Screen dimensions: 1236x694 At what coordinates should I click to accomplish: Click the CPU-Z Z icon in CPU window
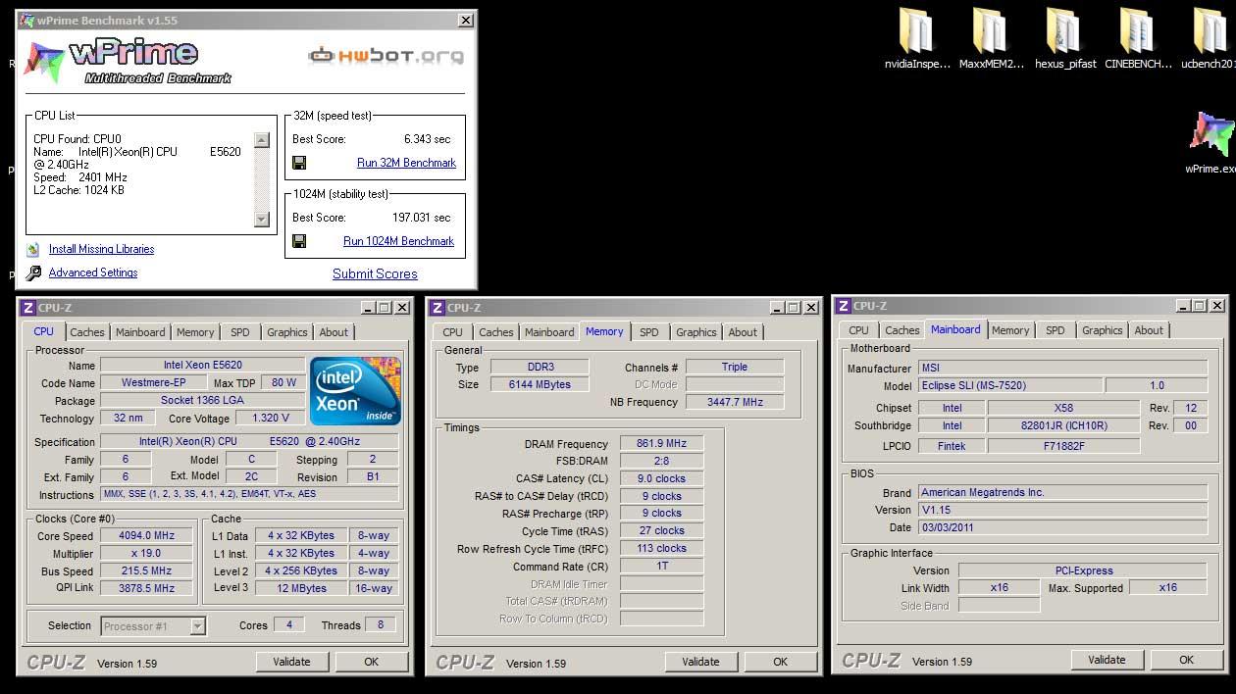[x=28, y=308]
